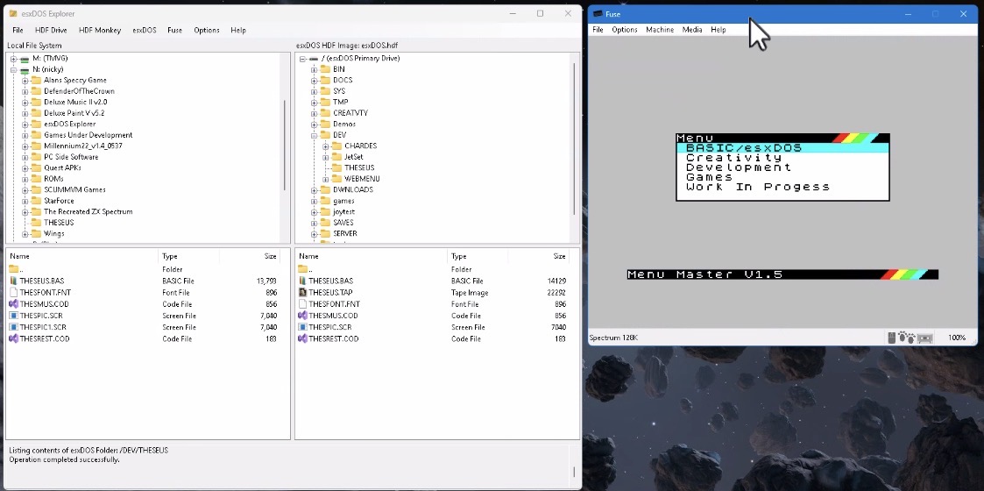Click the THESEUS.BAS file icon in local file list

14,281
